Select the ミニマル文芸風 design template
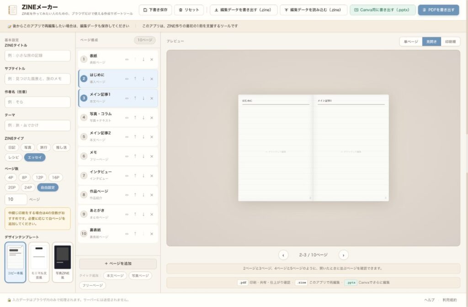 (39, 262)
